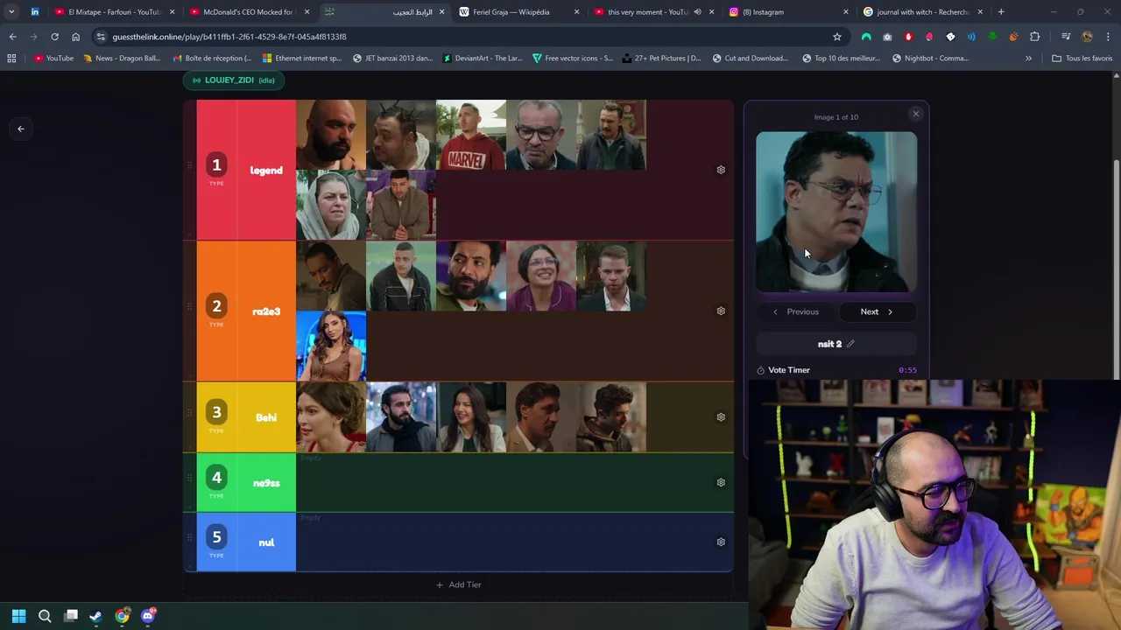Click the Vote Timer stopwatch icon
Viewport: 1121px width, 630px height.
tap(760, 370)
